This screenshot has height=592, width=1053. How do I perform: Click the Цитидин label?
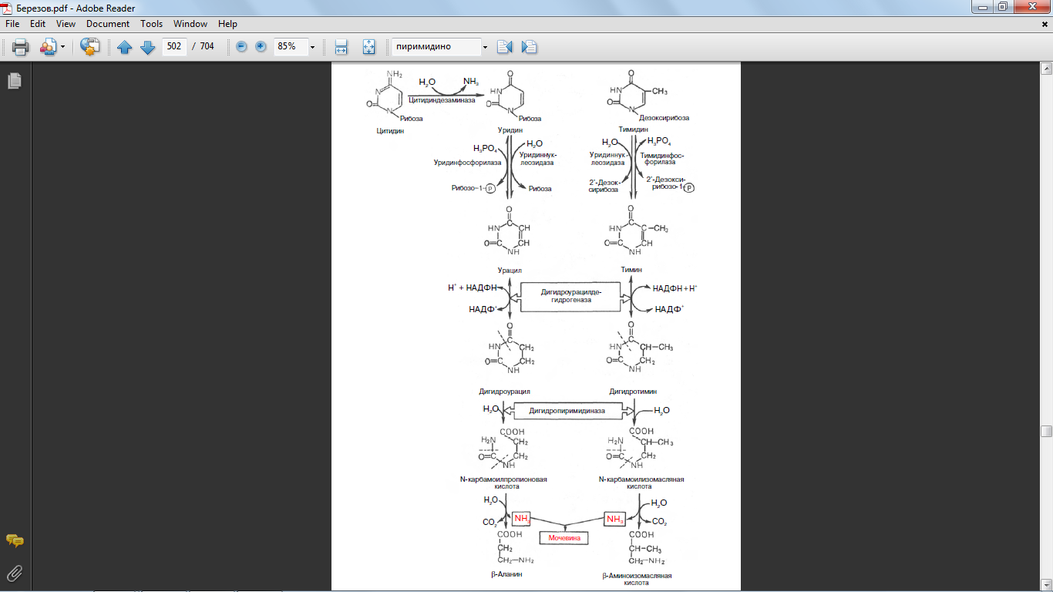[x=390, y=131]
